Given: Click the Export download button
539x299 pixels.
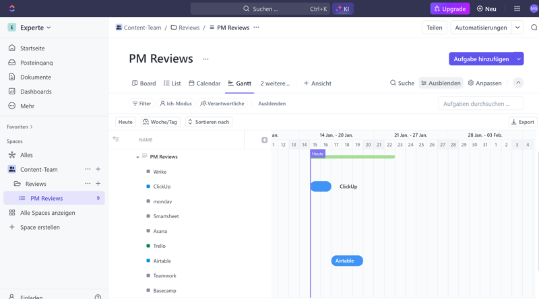Looking at the screenshot, I should 523,122.
